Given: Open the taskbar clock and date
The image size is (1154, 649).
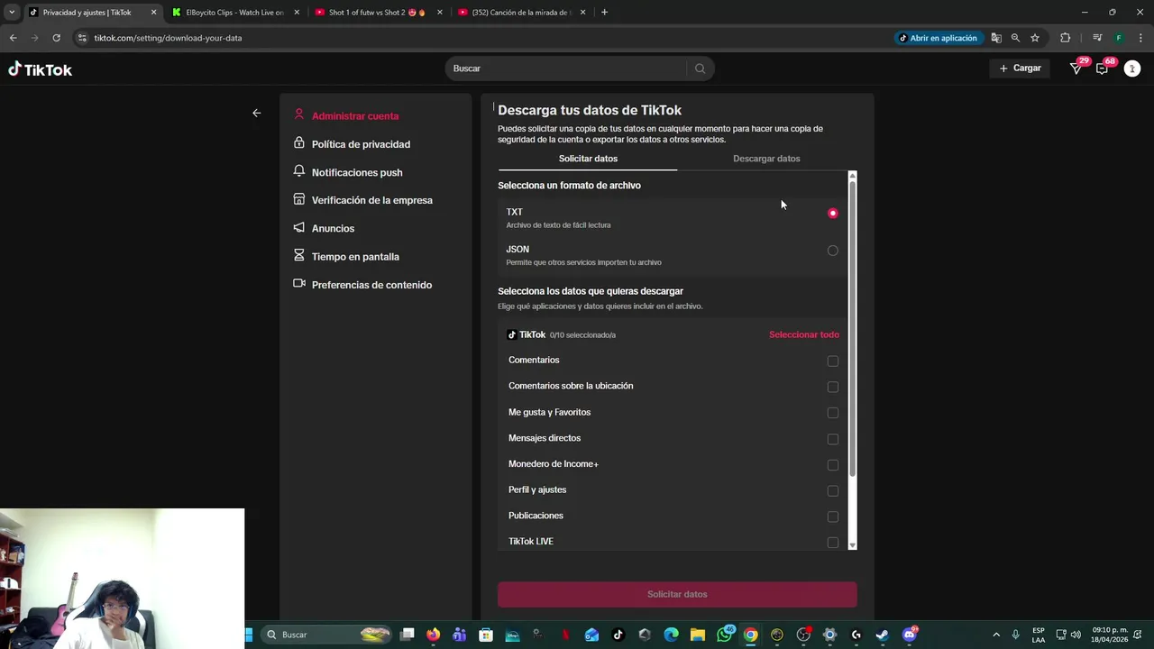Looking at the screenshot, I should (x=1109, y=635).
